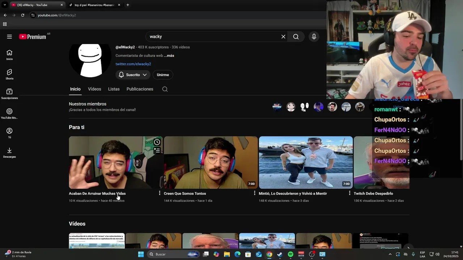This screenshot has width=463, height=260.
Task: Open options for Acaban De Arruinar Muchas Vidas
Action: point(160,193)
